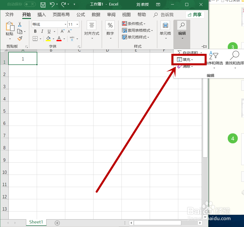244x227 pixels.
Task: Open 套用表格格式 table format menu
Action: coord(137,30)
